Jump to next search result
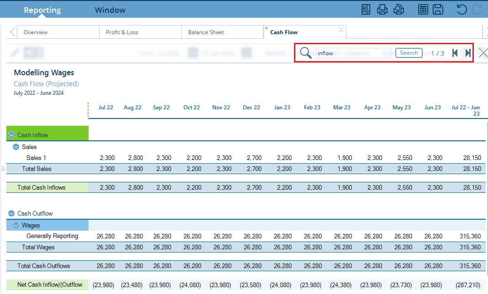 [468, 53]
